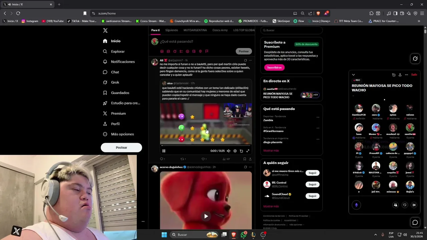427x240 pixels.
Task: Collapse the space panel with chevron
Action: point(354,75)
